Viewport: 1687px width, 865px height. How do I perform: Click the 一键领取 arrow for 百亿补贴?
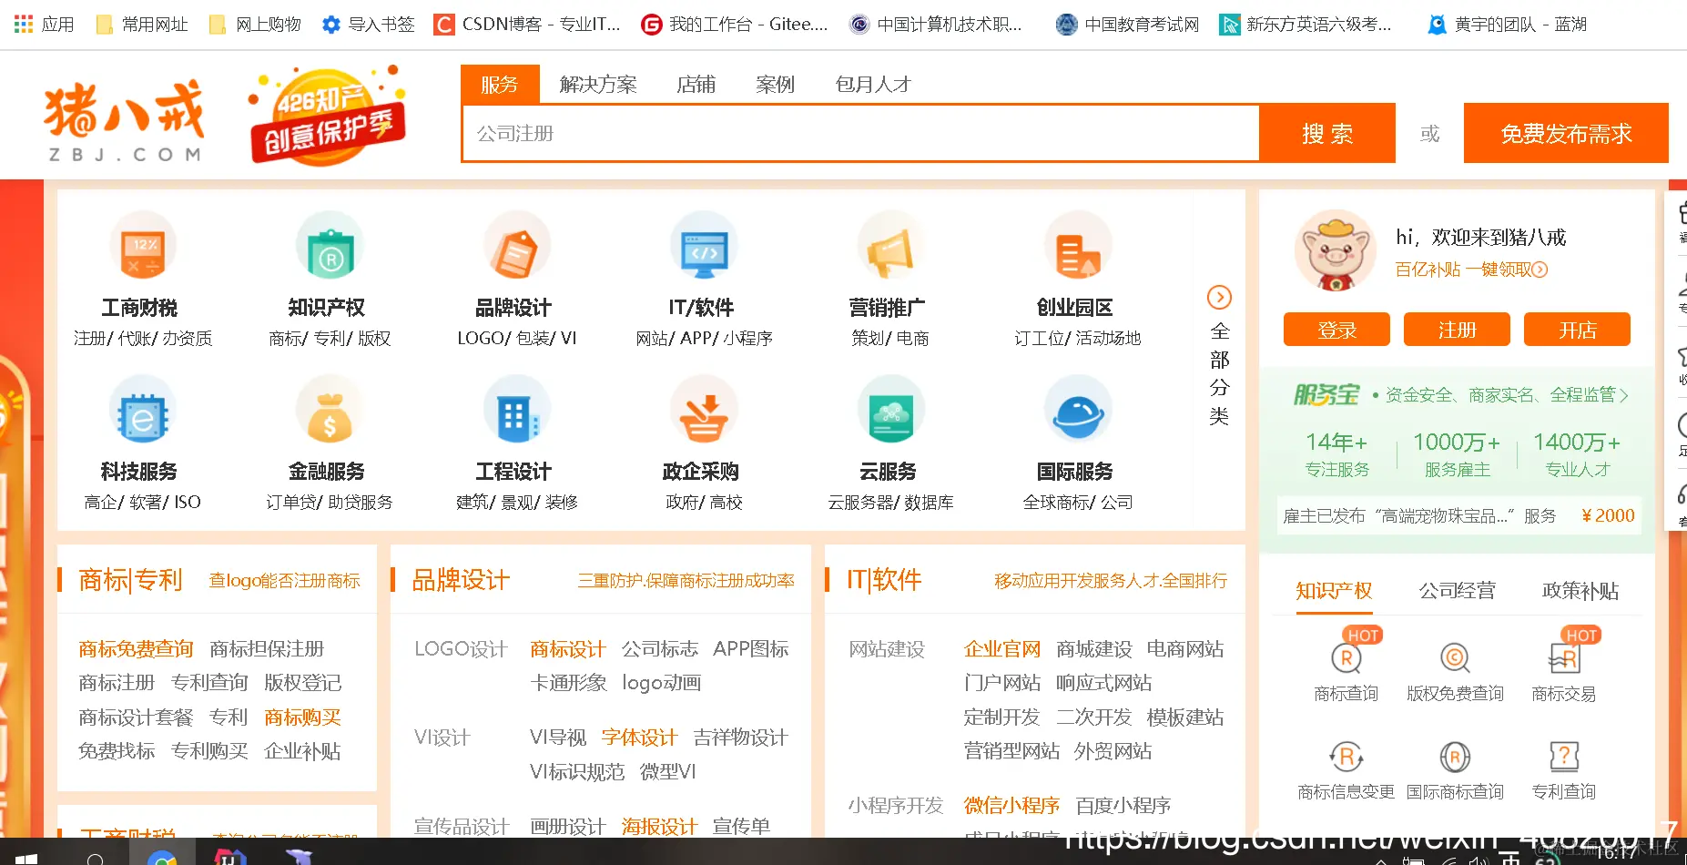point(1538,270)
